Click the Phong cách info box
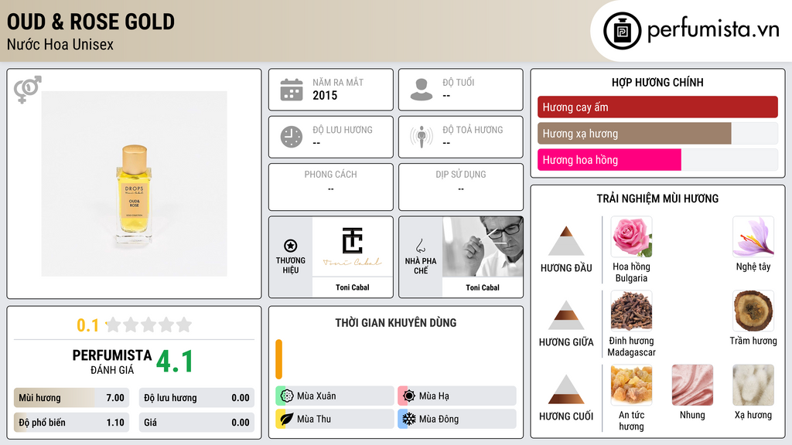792x445 pixels. (331, 187)
